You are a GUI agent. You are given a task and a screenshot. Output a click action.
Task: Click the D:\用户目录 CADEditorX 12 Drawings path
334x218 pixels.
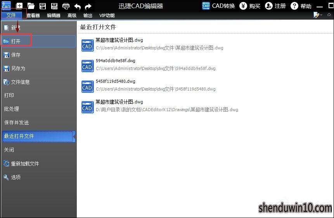click(x=167, y=110)
